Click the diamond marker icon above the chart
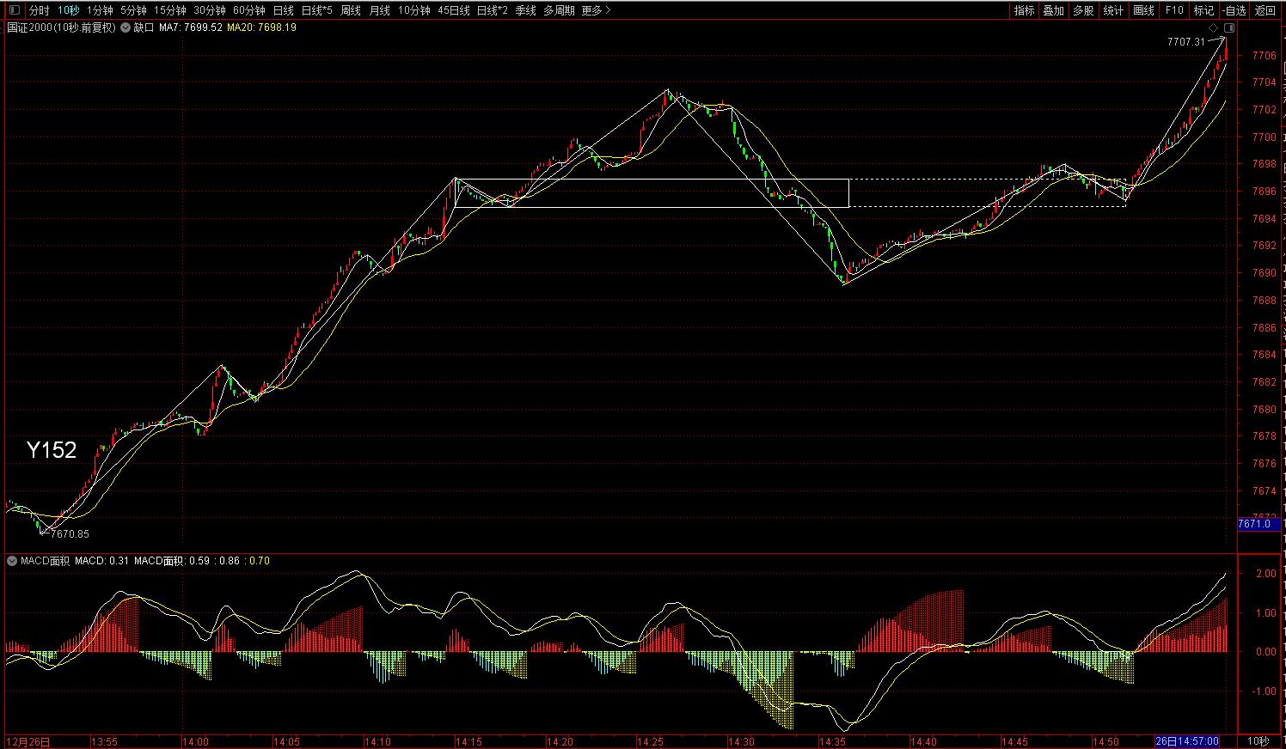The width and height of the screenshot is (1286, 749). (1215, 28)
